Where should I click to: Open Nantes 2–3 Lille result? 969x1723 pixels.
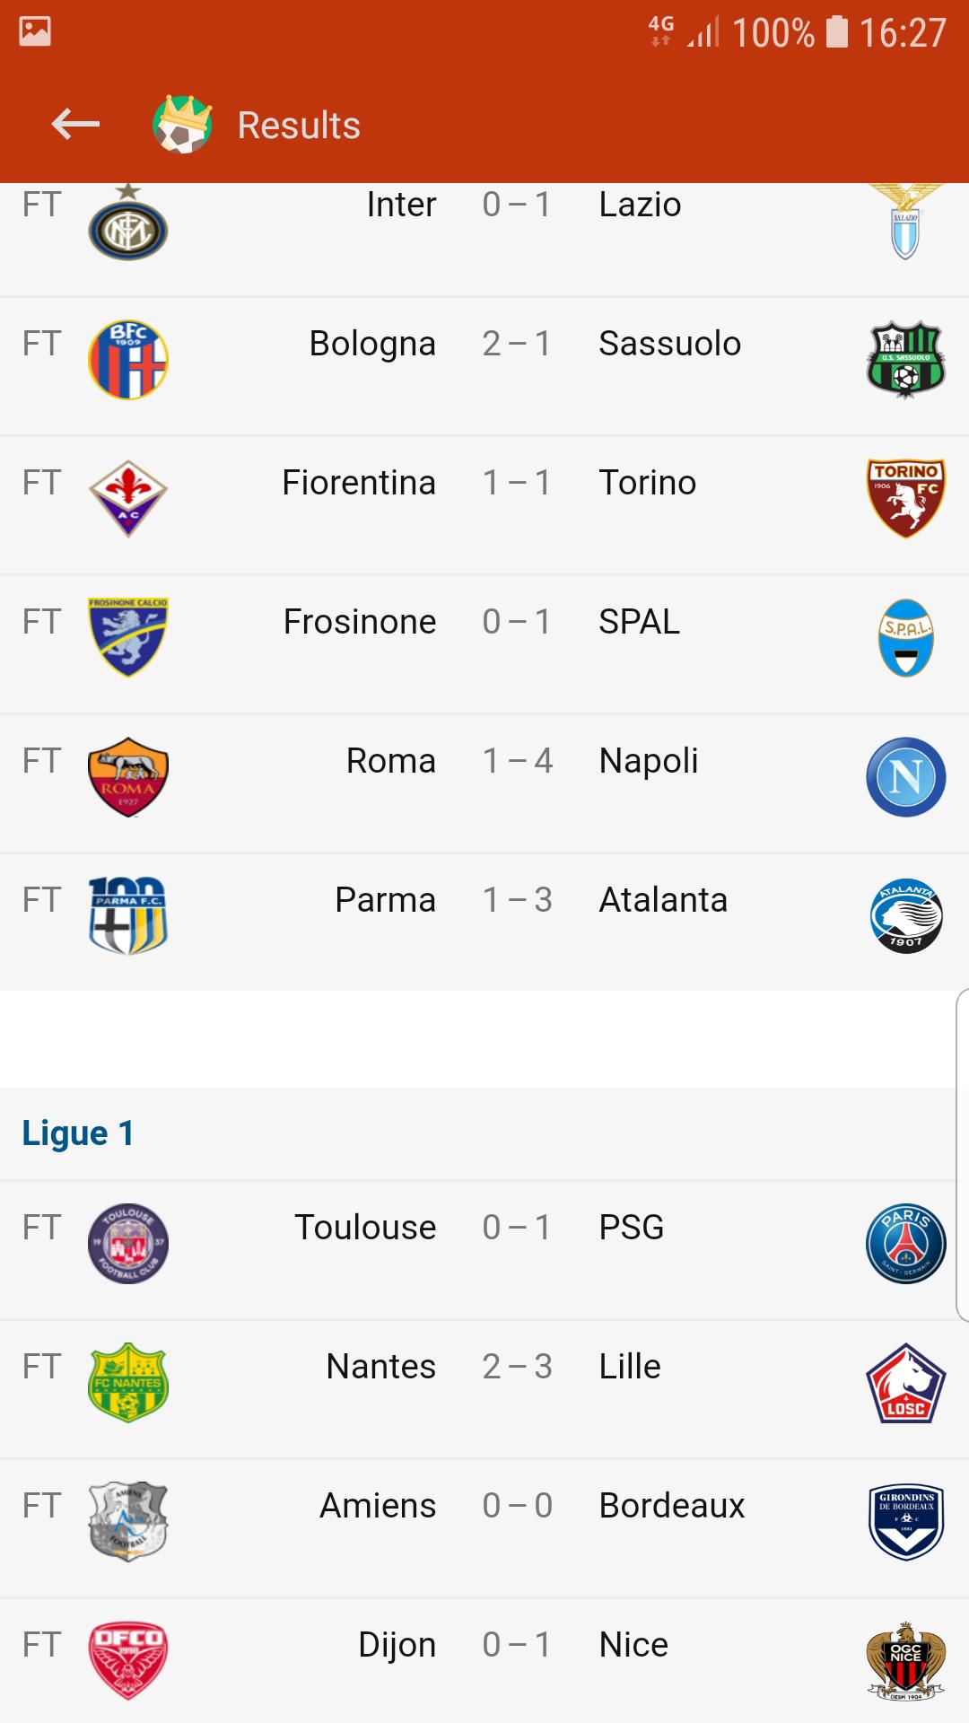(517, 1367)
